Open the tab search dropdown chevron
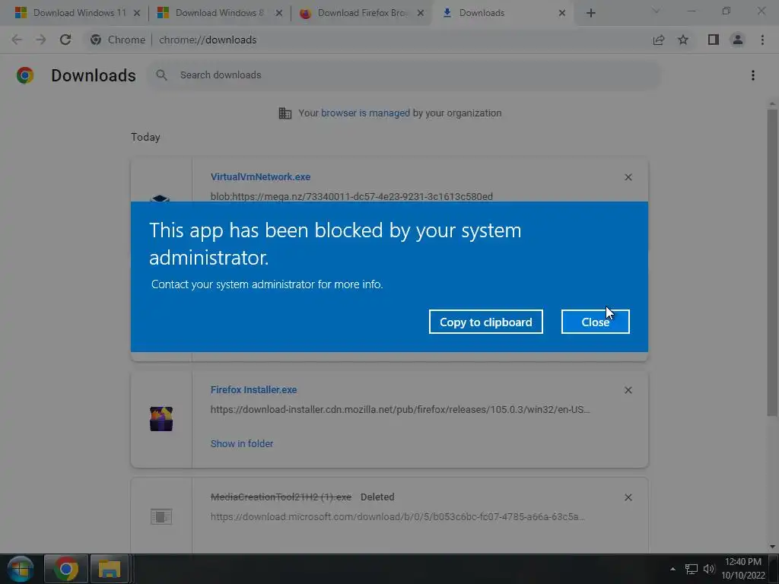The width and height of the screenshot is (779, 584). pyautogui.click(x=656, y=11)
